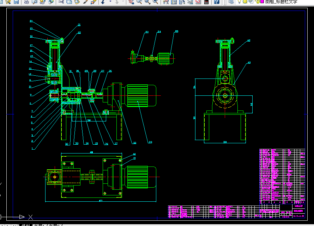Image resolution: width=314 pixels, height=226 pixels.
Task: Select the Match Properties brush tool
Action: coord(85,2)
